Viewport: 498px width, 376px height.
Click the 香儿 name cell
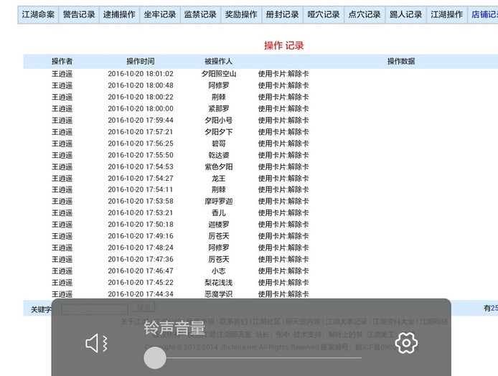(x=219, y=213)
